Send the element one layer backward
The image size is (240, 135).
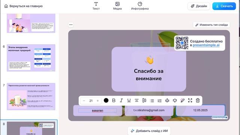point(175,100)
